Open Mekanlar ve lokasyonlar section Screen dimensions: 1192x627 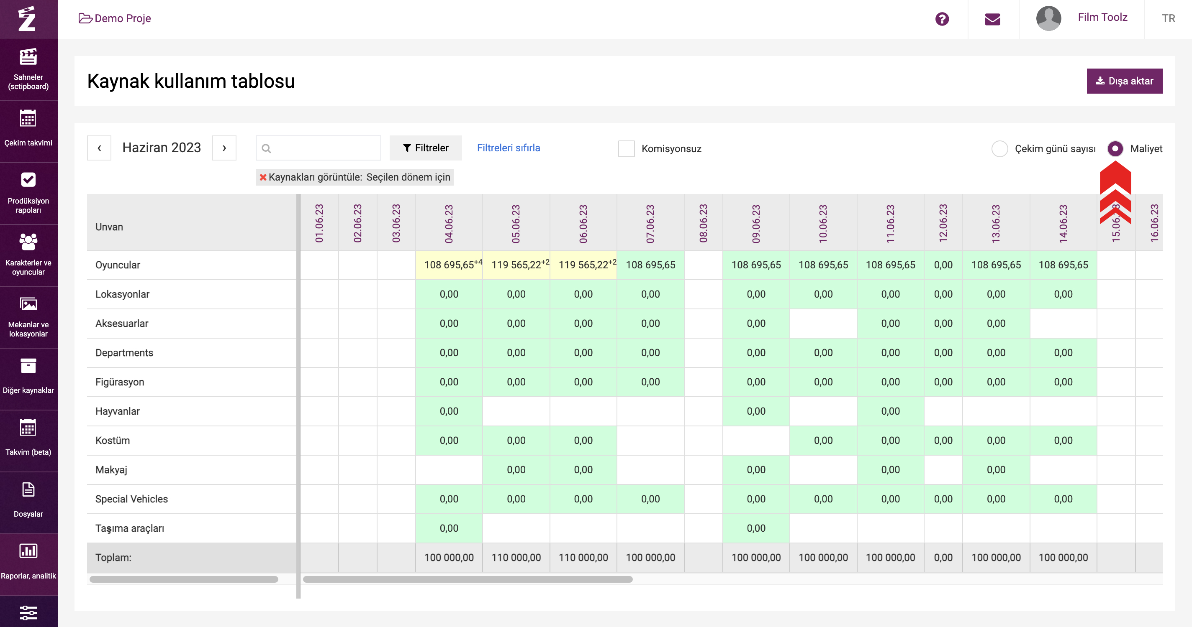click(28, 317)
